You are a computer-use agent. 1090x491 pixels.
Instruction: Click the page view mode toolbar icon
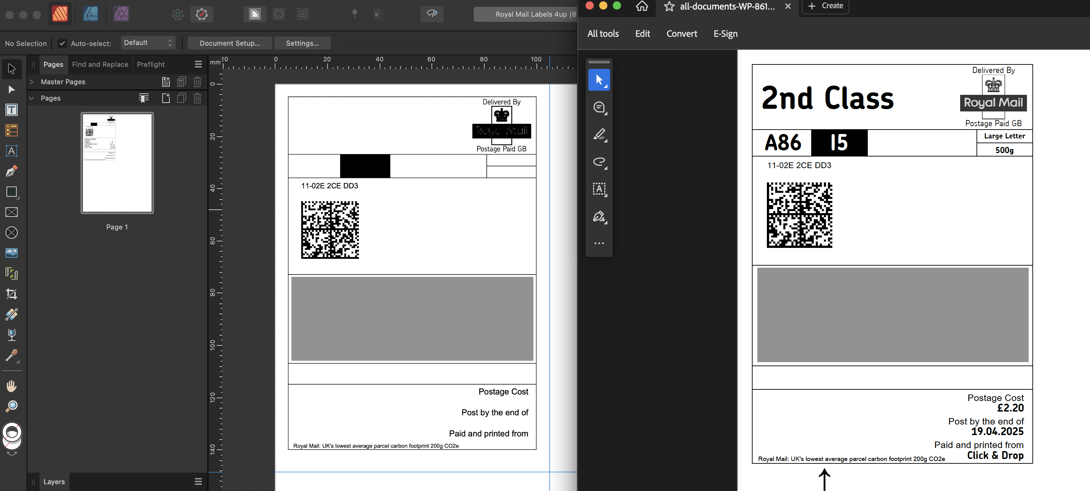[x=255, y=14]
